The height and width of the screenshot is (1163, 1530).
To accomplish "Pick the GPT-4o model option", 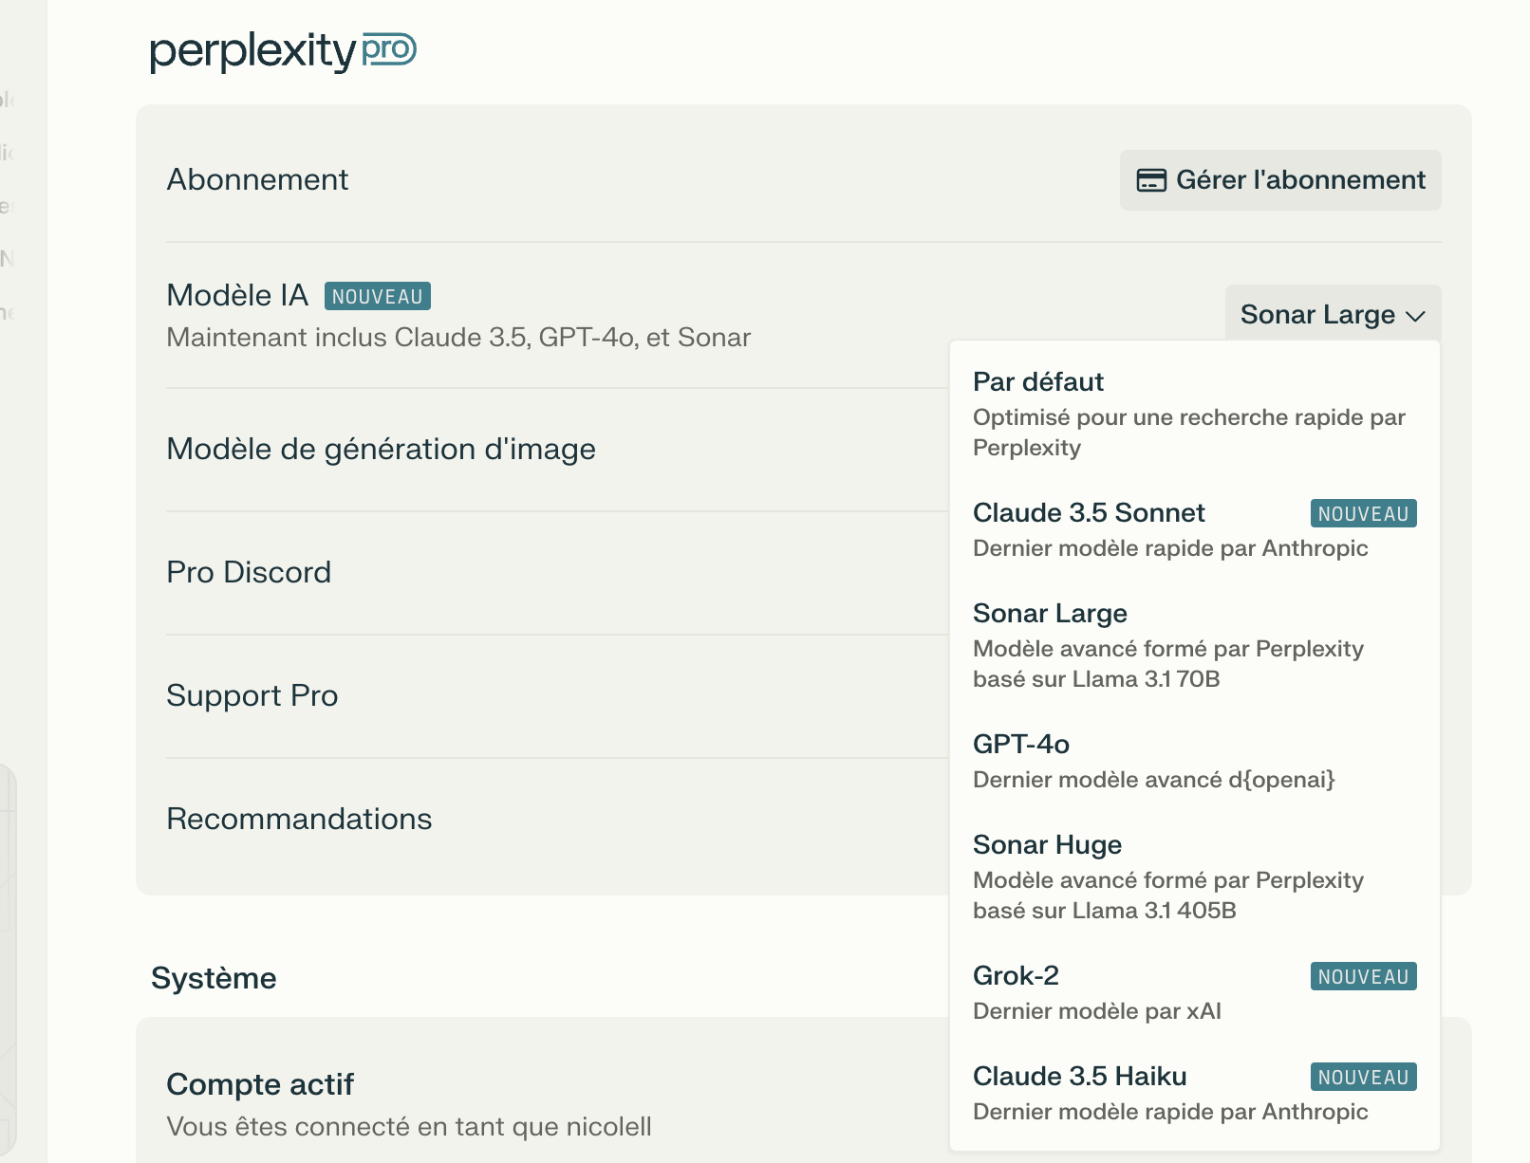I will click(x=1194, y=761).
